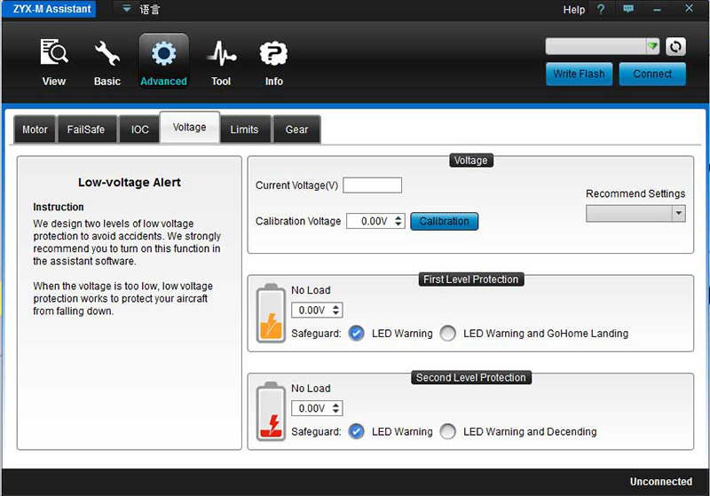Screen dimensions: 710x496
Task: Select LED Warning for Second Level Protection
Action: pos(357,431)
